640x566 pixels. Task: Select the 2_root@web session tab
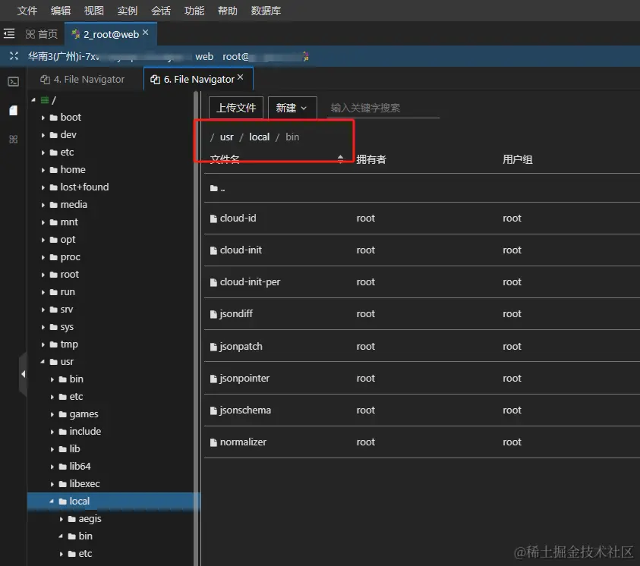[x=111, y=34]
